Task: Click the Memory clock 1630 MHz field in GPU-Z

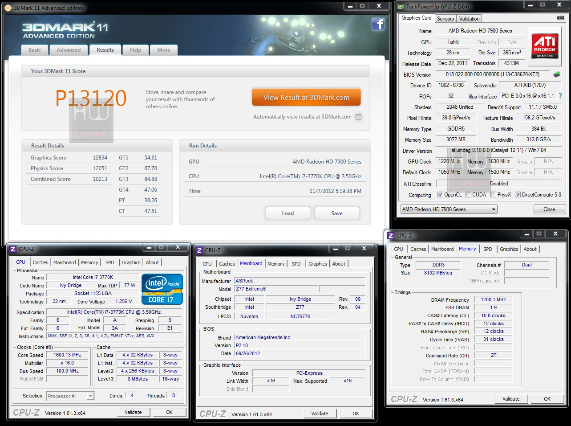Action: tap(499, 161)
